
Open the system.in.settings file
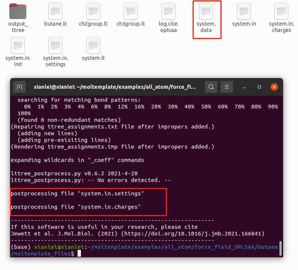[x=55, y=45]
